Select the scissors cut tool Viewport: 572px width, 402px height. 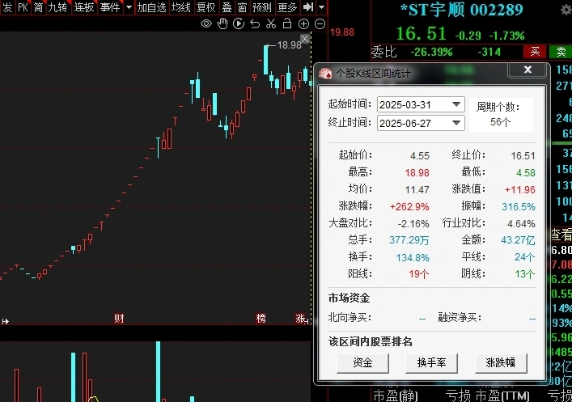[x=271, y=24]
